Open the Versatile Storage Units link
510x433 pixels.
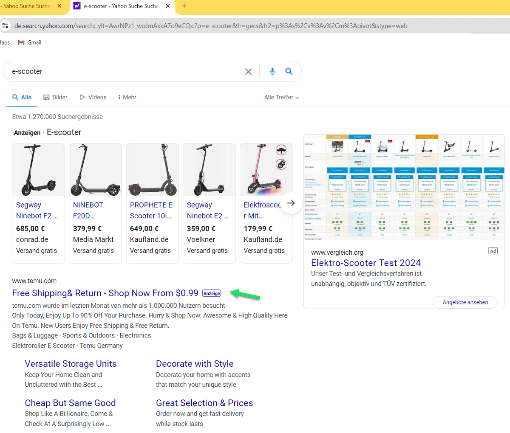(x=71, y=364)
